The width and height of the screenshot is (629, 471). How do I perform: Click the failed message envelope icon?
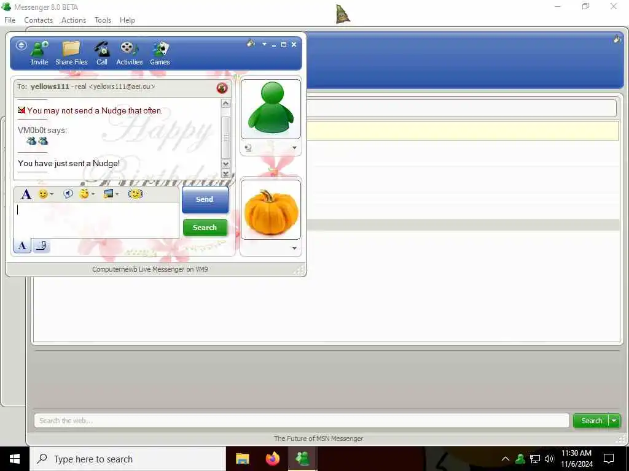coord(21,110)
